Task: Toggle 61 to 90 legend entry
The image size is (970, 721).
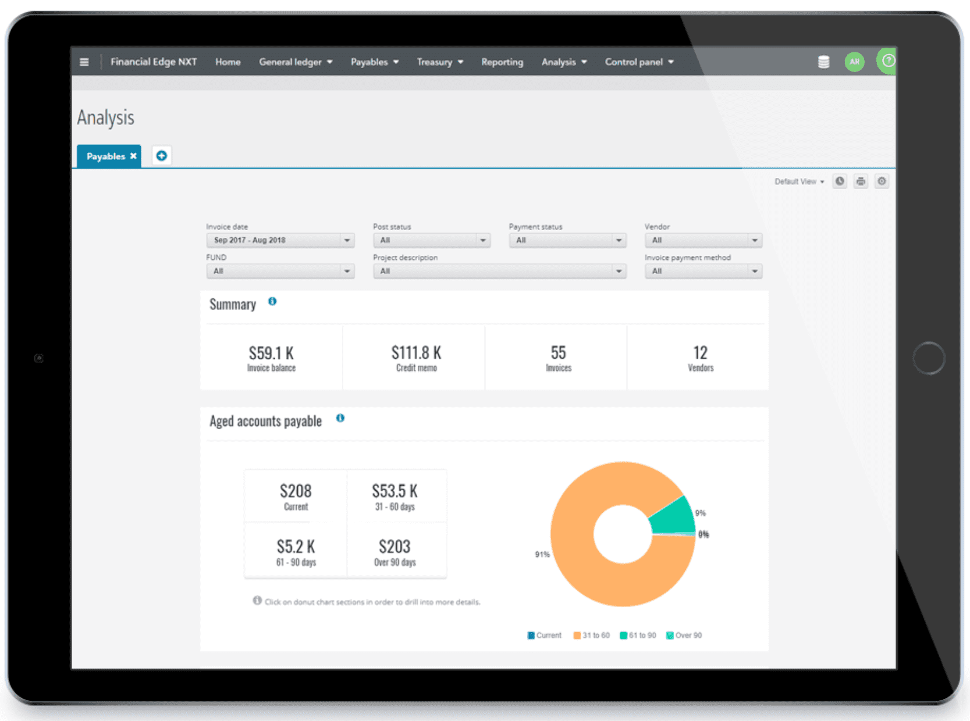Action: tap(638, 636)
